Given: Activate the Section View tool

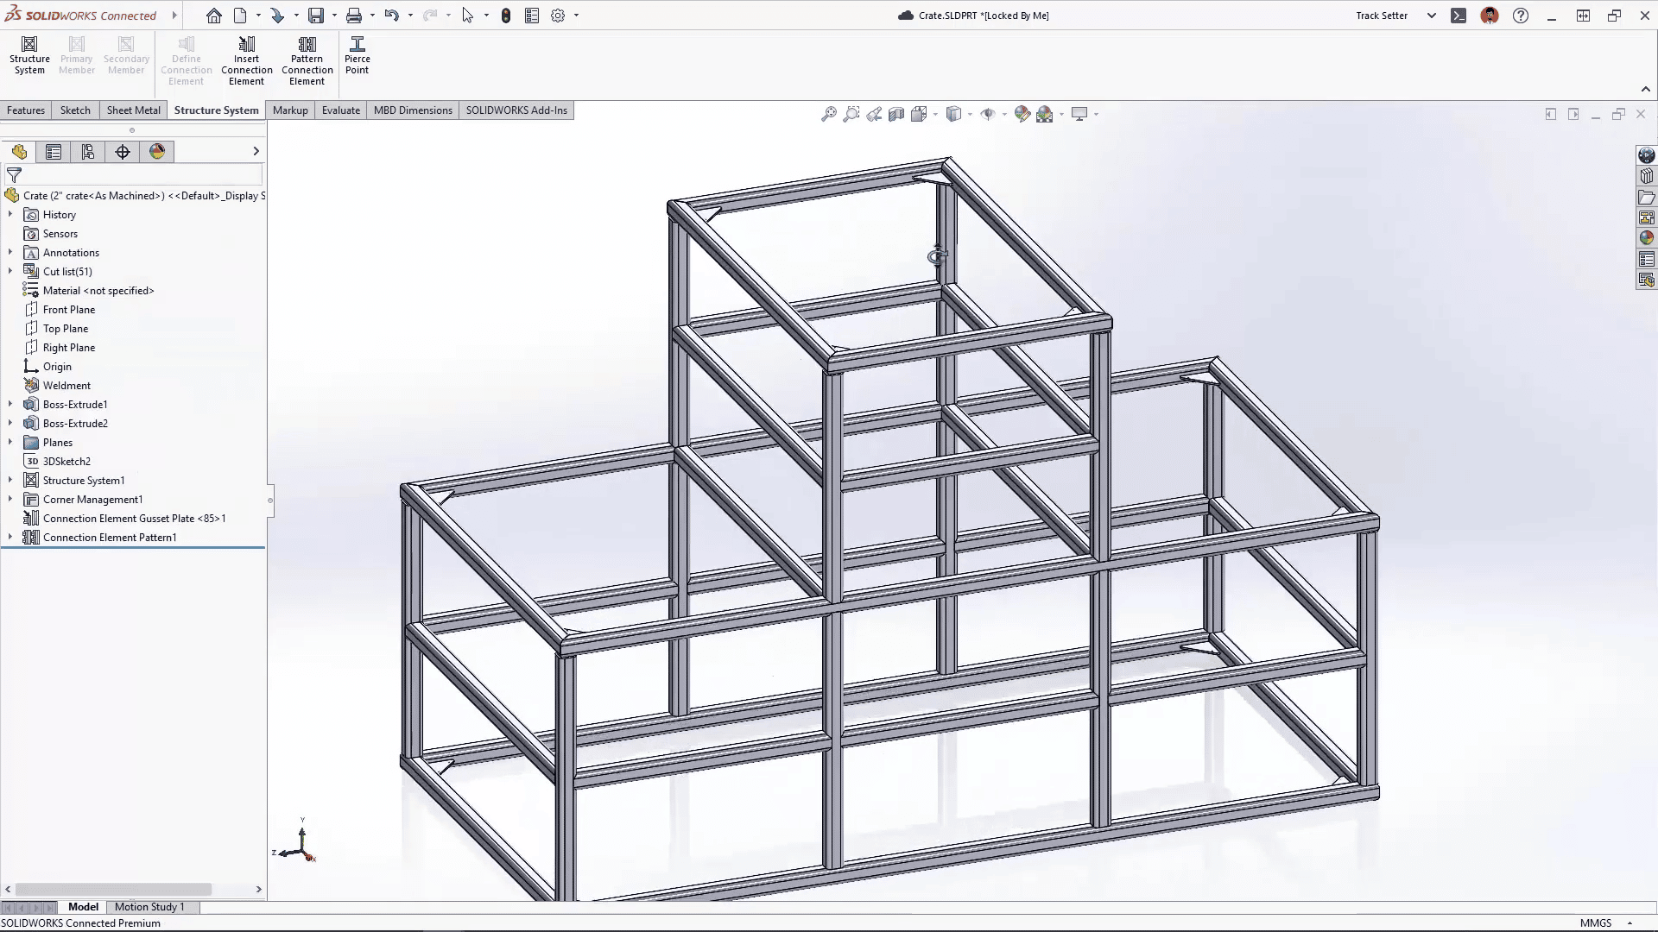Looking at the screenshot, I should click(895, 113).
